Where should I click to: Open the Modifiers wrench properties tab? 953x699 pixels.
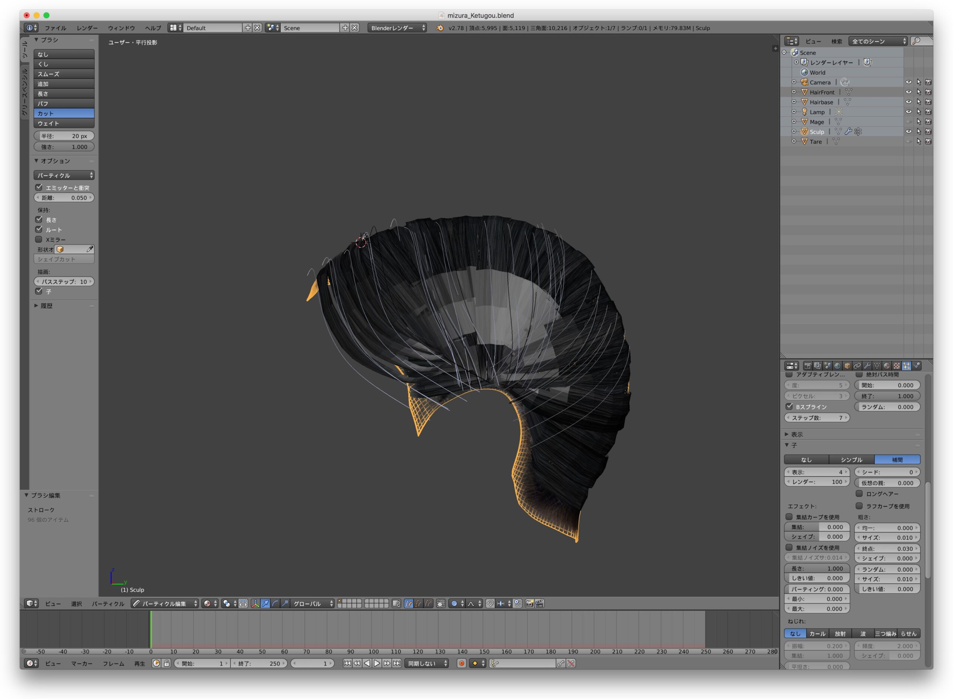(867, 366)
